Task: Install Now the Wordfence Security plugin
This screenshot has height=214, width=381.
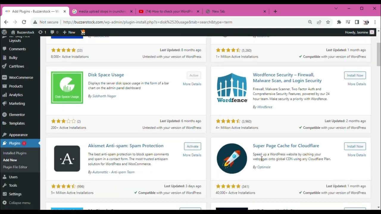Action: pyautogui.click(x=355, y=75)
